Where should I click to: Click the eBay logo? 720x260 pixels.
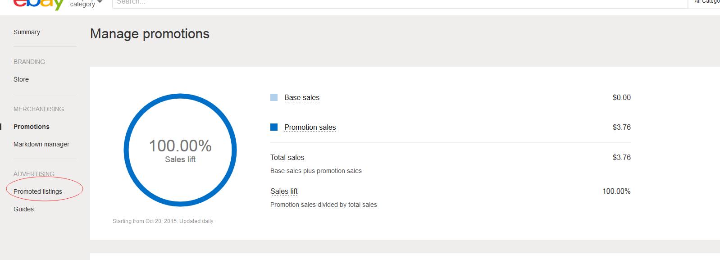point(39,5)
